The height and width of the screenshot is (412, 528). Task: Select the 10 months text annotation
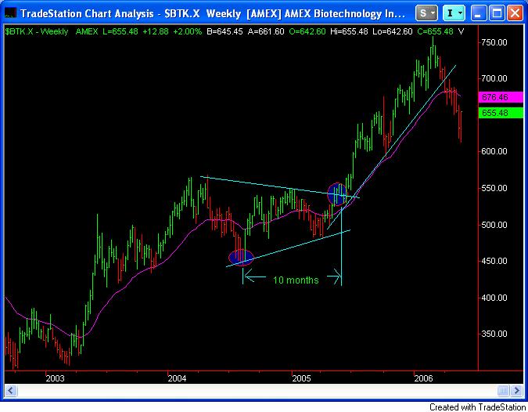click(296, 280)
